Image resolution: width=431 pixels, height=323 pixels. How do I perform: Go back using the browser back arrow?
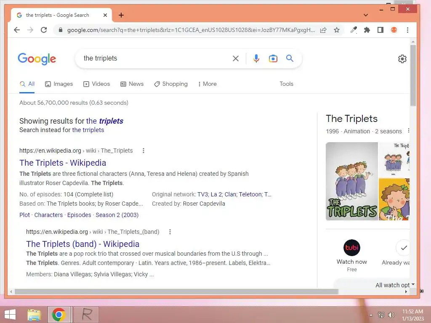point(17,30)
